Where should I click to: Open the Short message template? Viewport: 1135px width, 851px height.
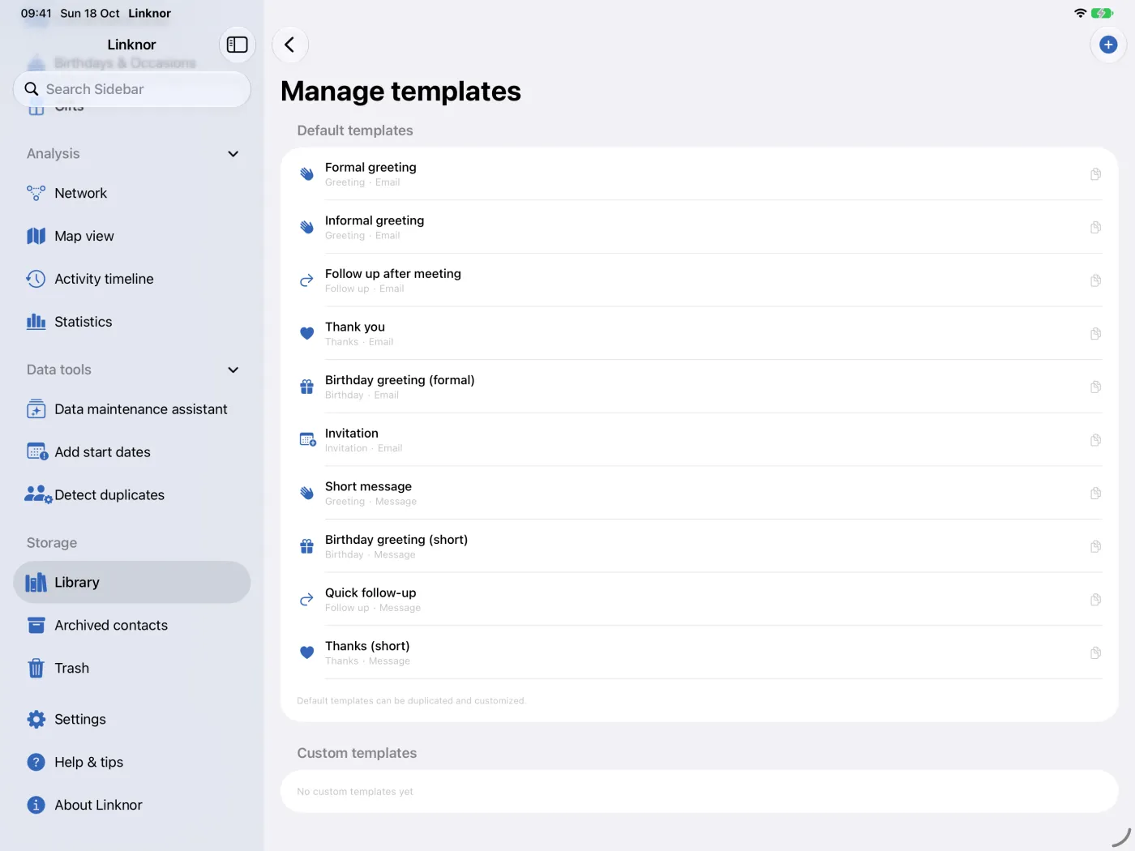(700, 494)
